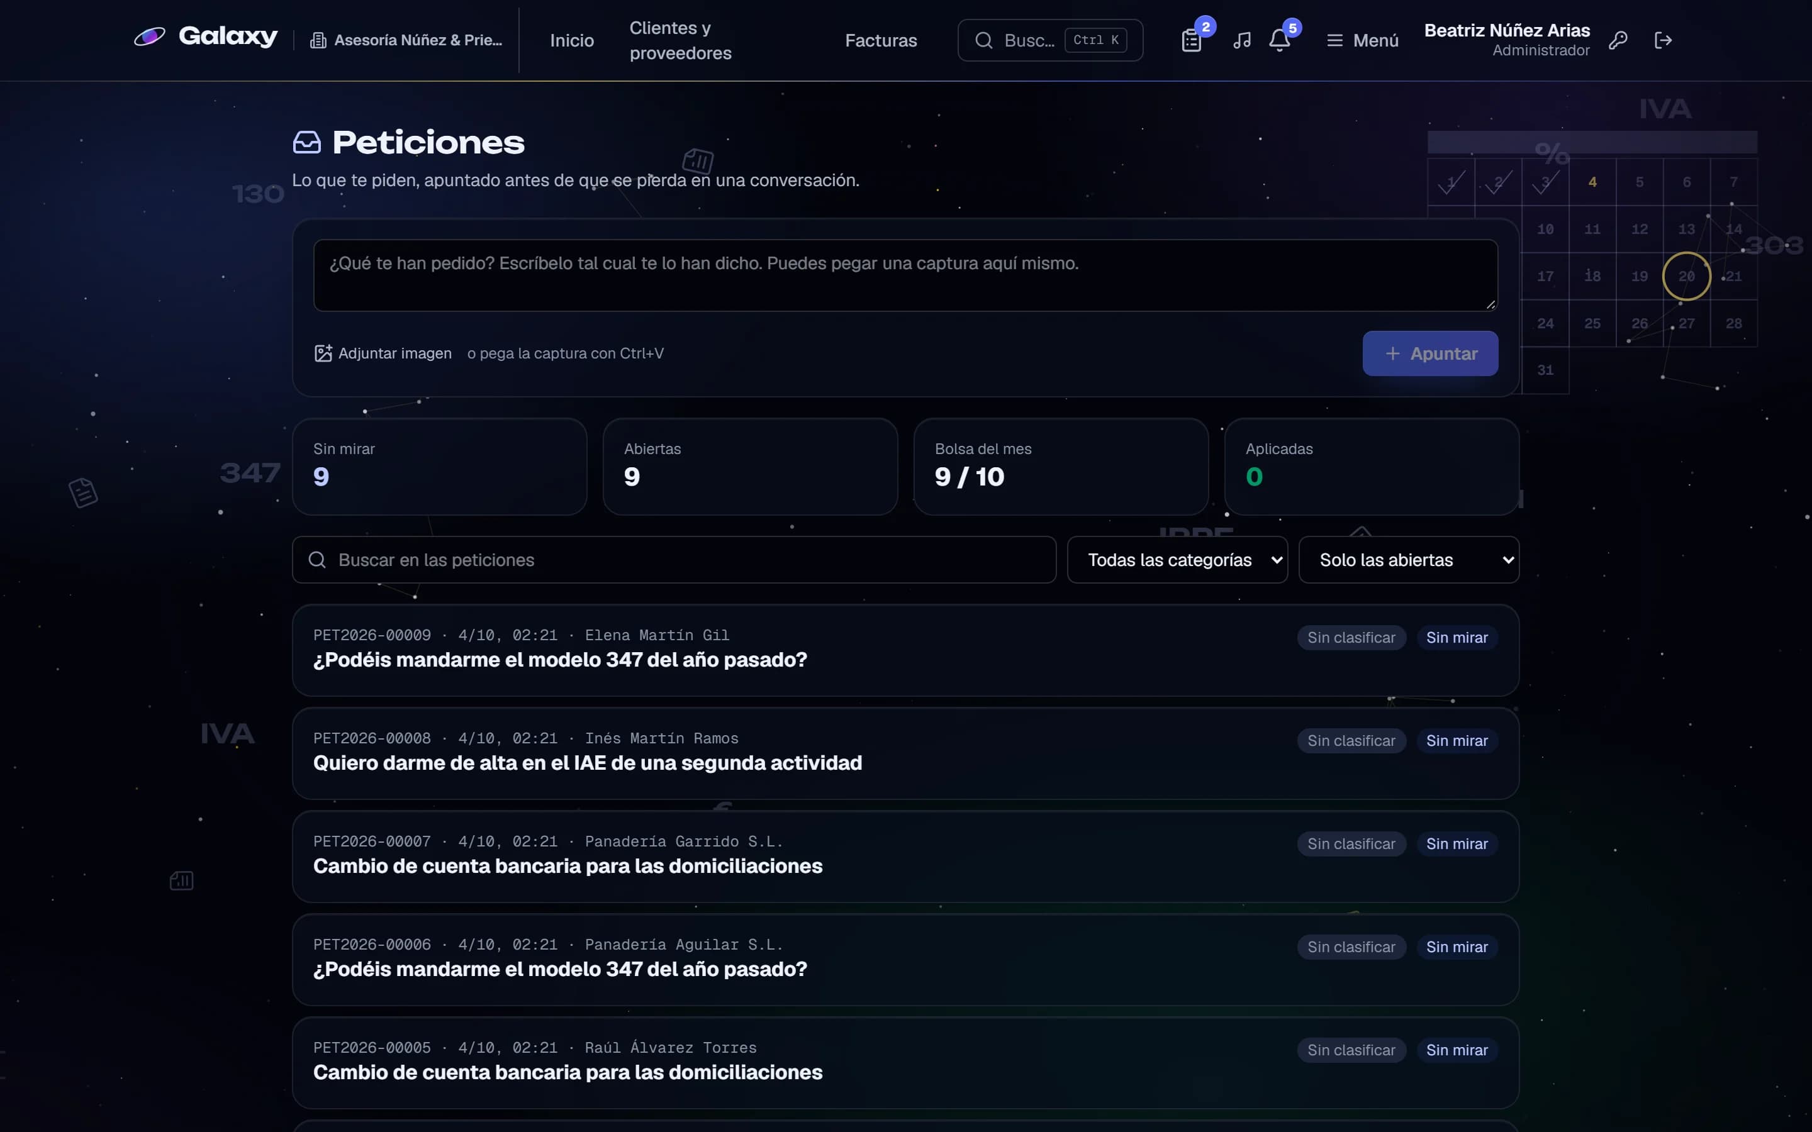Click Adjuntar imagen link
Image resolution: width=1812 pixels, height=1132 pixels.
[383, 353]
